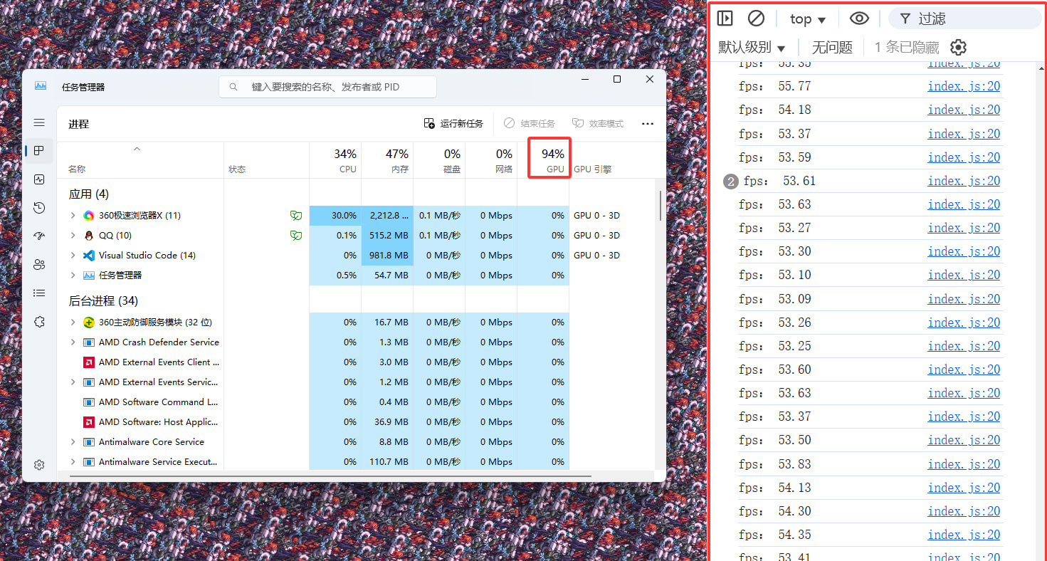The image size is (1047, 561).
Task: Create live expression with the eye icon
Action: click(x=859, y=19)
